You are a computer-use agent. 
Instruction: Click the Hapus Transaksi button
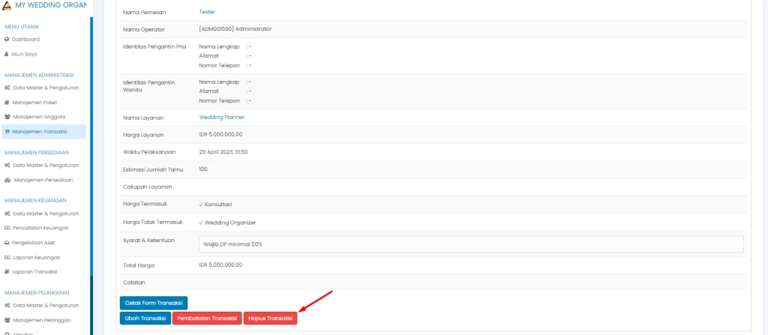pos(270,319)
